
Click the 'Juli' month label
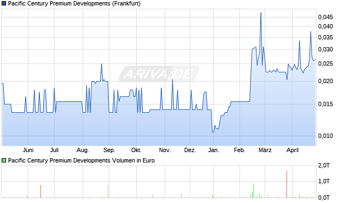point(55,150)
